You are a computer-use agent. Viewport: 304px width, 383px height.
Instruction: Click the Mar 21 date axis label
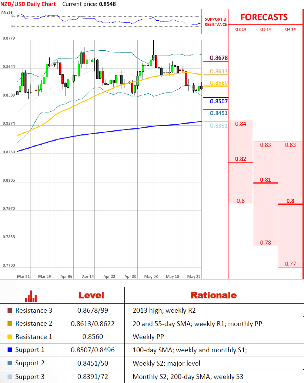click(23, 276)
